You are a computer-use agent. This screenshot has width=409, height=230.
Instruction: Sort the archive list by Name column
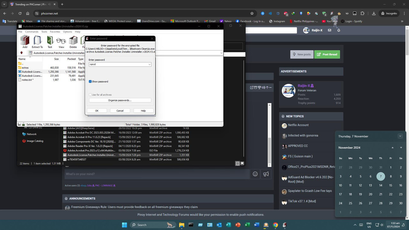[x=22, y=59]
